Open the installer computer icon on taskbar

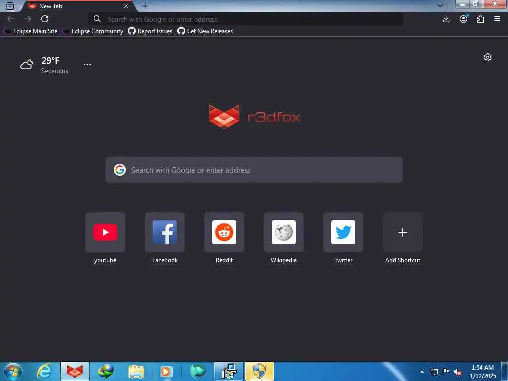pyautogui.click(x=229, y=371)
